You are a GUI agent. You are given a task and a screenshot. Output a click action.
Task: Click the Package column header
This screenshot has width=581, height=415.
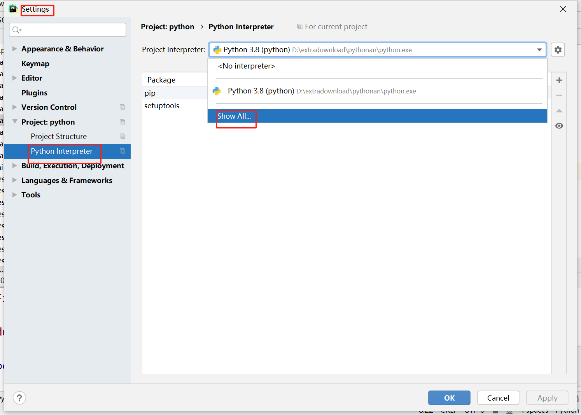175,80
